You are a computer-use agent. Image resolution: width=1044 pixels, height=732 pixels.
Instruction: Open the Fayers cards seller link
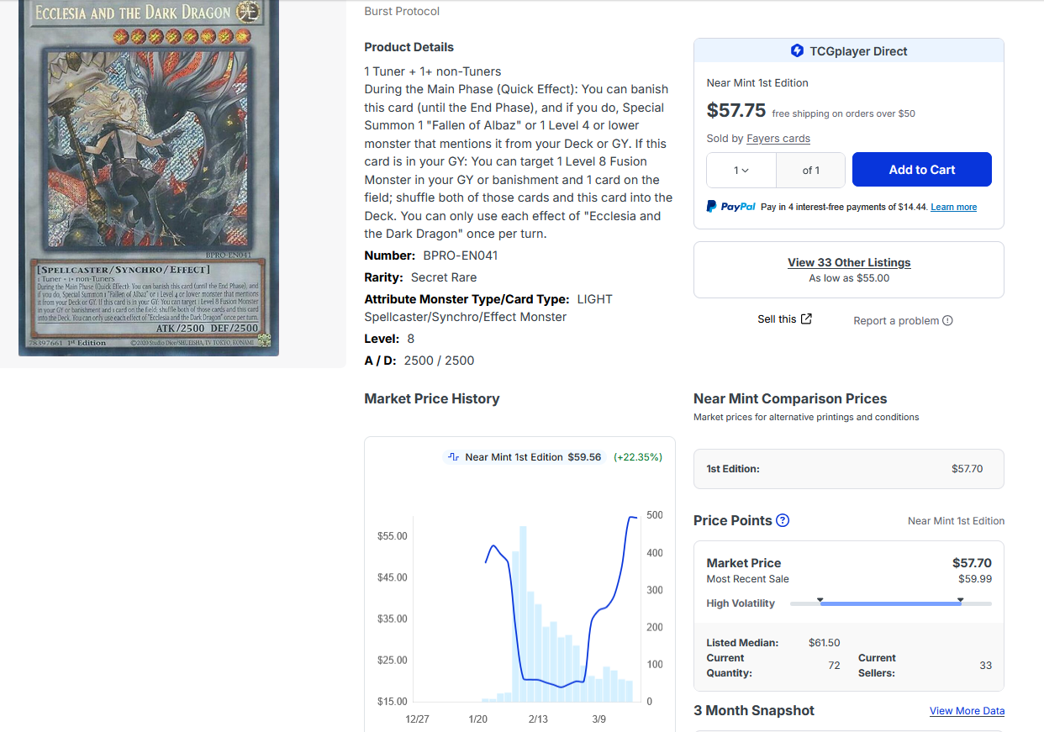pyautogui.click(x=778, y=139)
